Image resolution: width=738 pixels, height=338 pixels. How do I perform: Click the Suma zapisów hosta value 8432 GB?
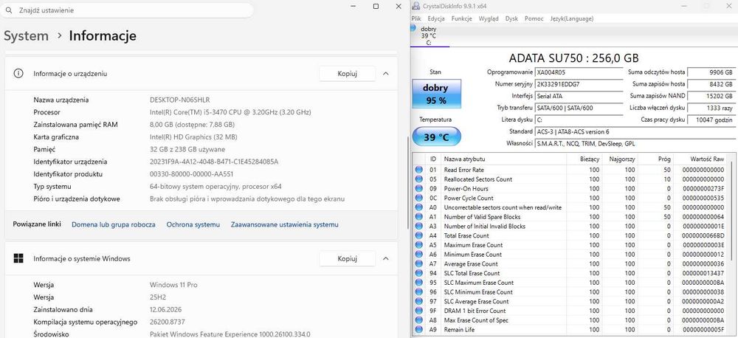[x=711, y=84]
